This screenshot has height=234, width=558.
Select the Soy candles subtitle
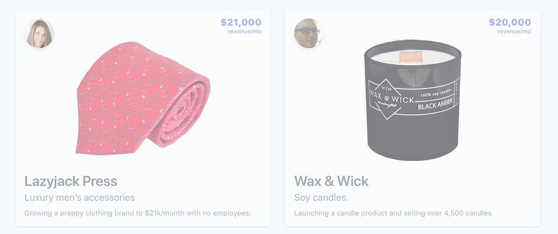[321, 197]
